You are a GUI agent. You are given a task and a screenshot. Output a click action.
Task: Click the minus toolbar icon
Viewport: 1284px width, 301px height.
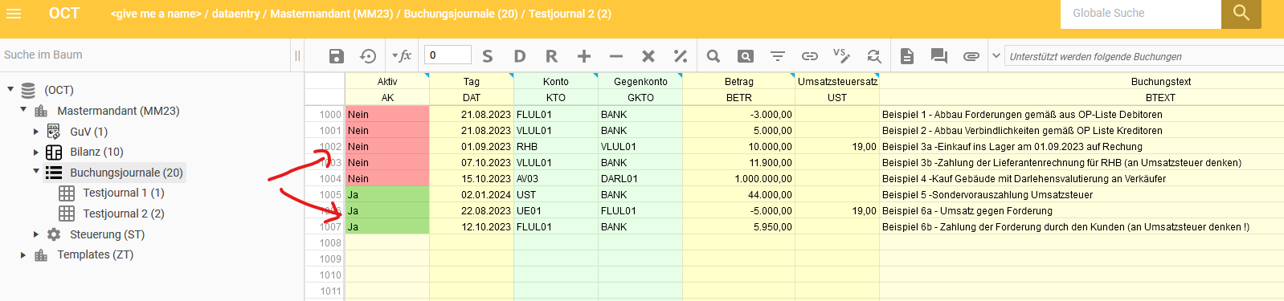coord(616,56)
